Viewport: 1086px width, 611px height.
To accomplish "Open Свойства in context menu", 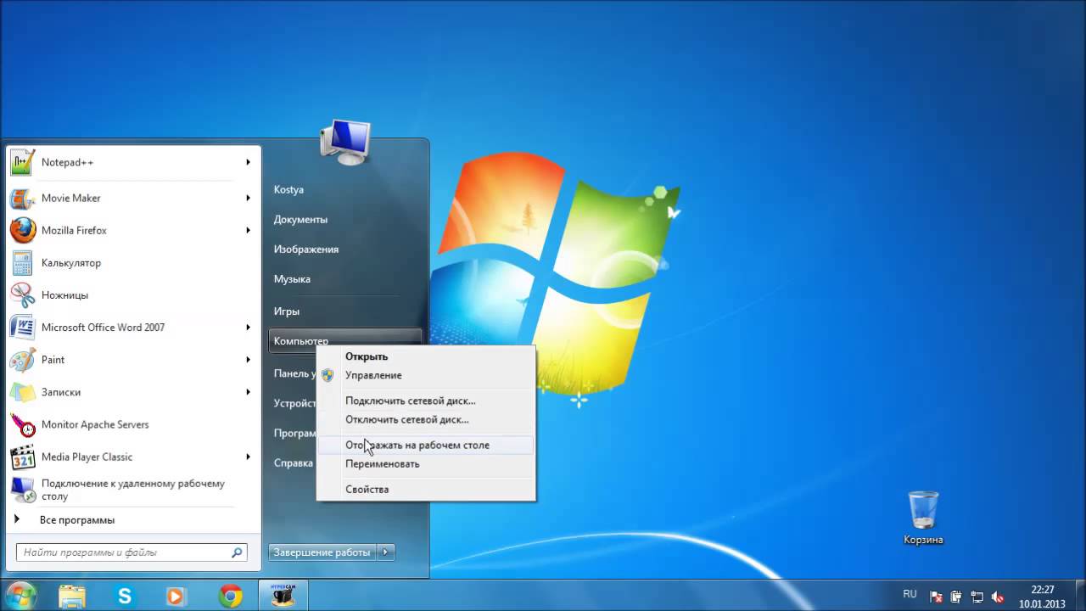I will coord(426,489).
